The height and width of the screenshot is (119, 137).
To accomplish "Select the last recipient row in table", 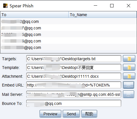I will click(68, 47).
